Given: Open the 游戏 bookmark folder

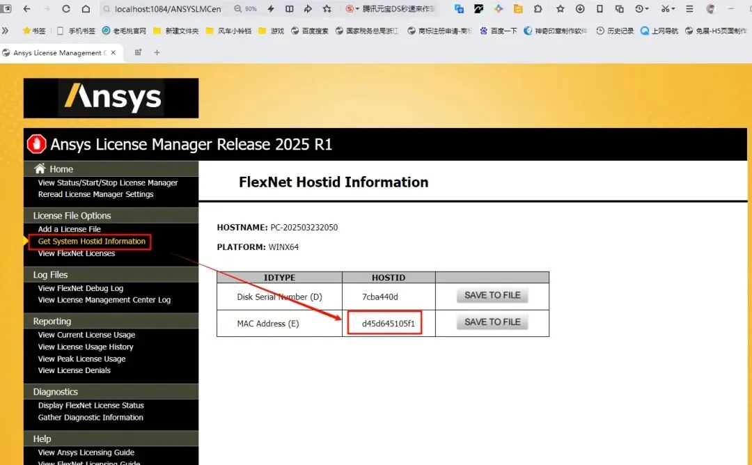Looking at the screenshot, I should pos(271,31).
